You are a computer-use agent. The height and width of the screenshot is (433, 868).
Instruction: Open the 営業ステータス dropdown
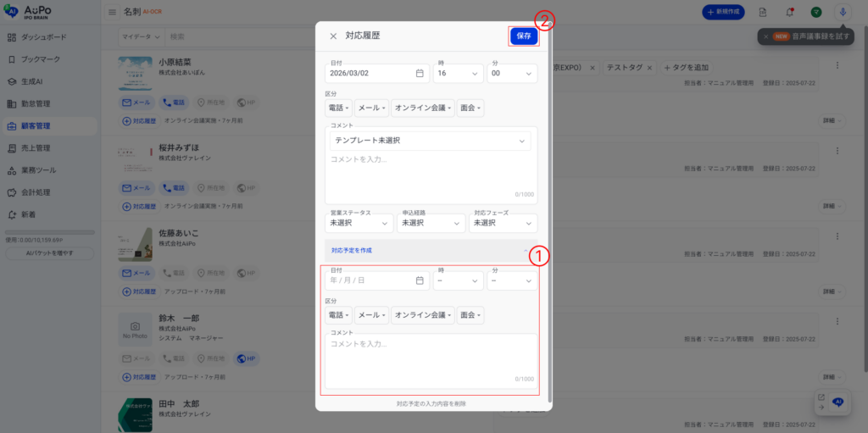click(x=359, y=223)
